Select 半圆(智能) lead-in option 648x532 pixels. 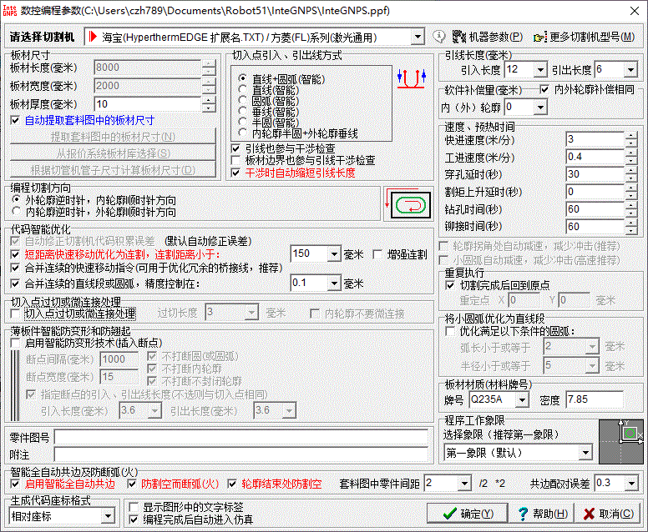pyautogui.click(x=271, y=123)
